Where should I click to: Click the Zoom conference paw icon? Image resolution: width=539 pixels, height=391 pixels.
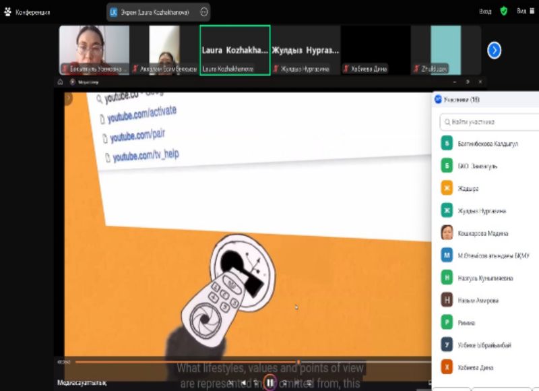pyautogui.click(x=7, y=11)
